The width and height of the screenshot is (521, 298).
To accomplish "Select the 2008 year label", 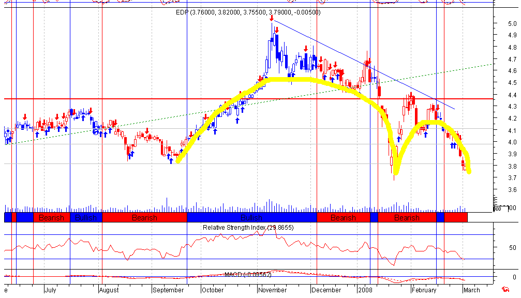I will tap(365, 290).
